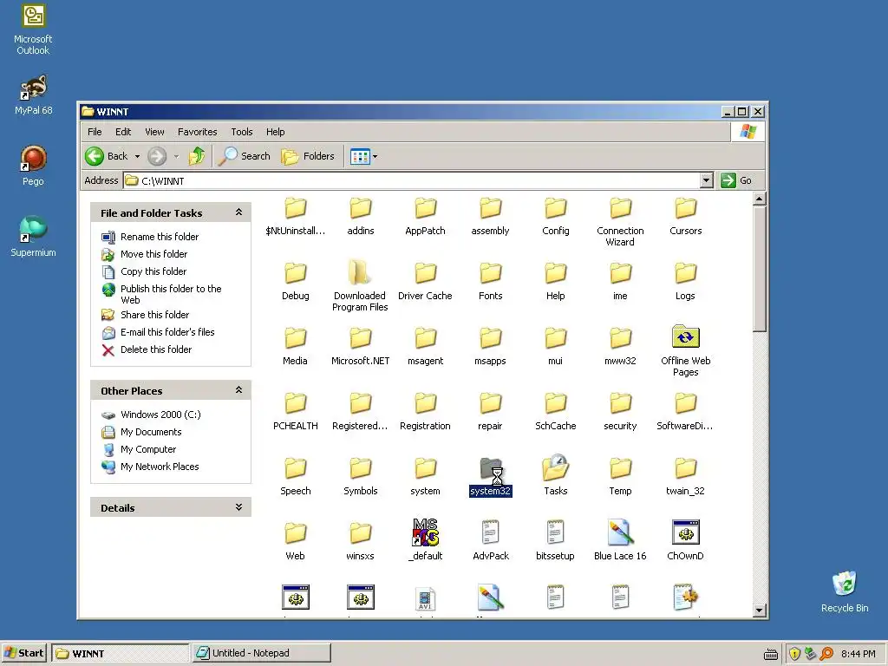Open the Microsoft Outlook desktop icon
The height and width of the screenshot is (666, 888).
pyautogui.click(x=33, y=29)
